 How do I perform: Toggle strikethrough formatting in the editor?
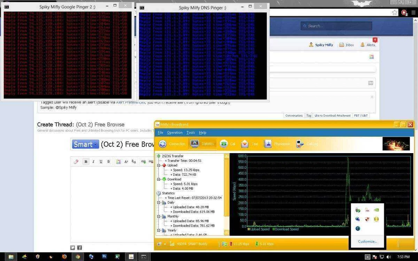point(109,161)
